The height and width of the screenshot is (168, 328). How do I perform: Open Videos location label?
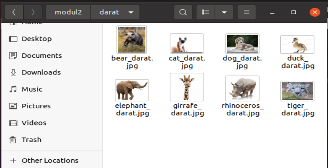34,123
